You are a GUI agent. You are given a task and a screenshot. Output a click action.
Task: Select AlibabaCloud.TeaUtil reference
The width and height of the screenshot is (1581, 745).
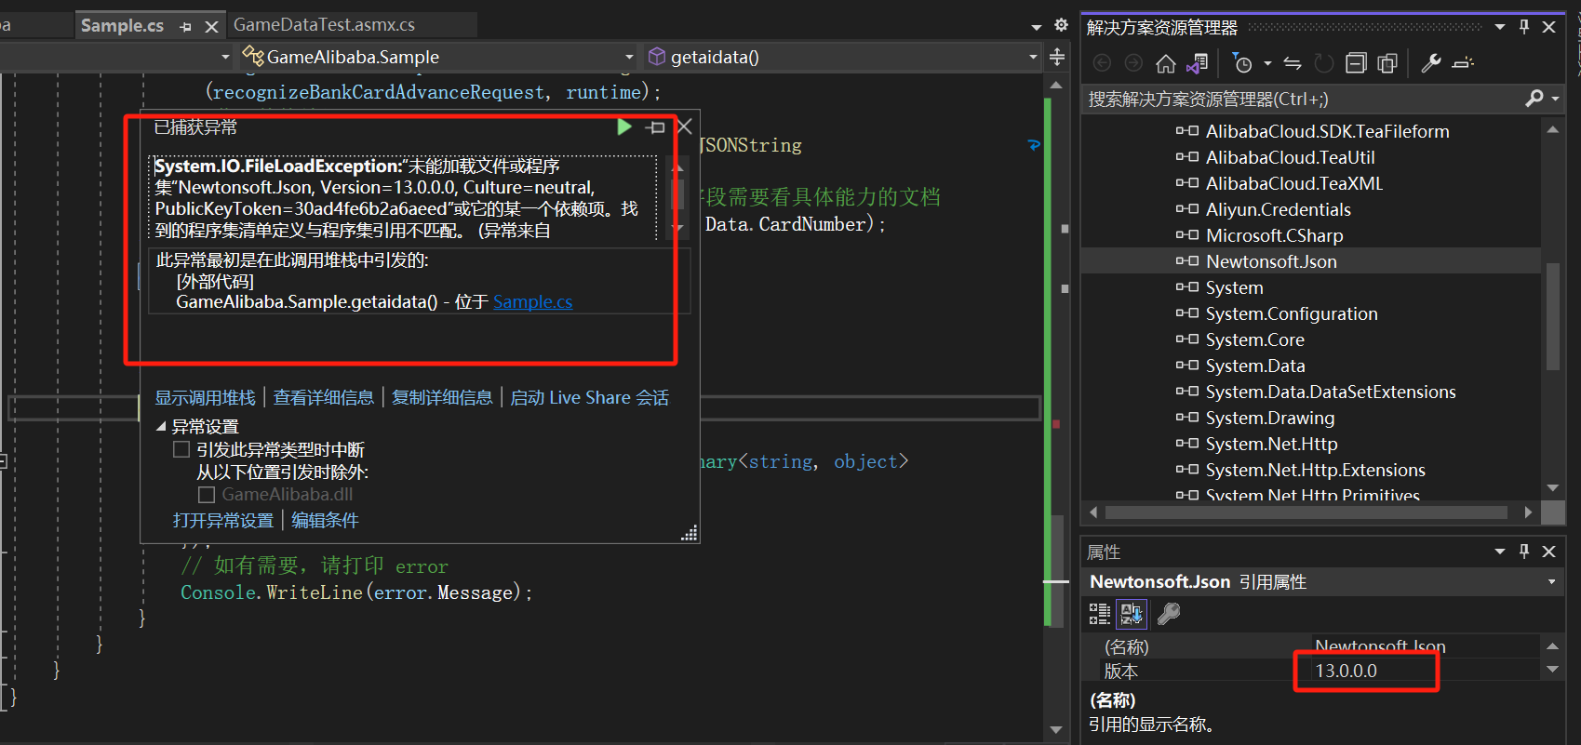1290,157
